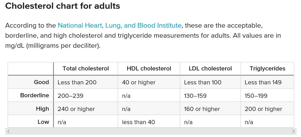The image size is (301, 137).
Task: Click the Good row label
Action: click(x=41, y=82)
